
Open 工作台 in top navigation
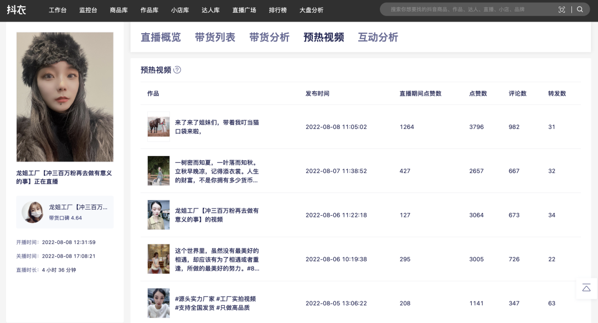pyautogui.click(x=58, y=10)
